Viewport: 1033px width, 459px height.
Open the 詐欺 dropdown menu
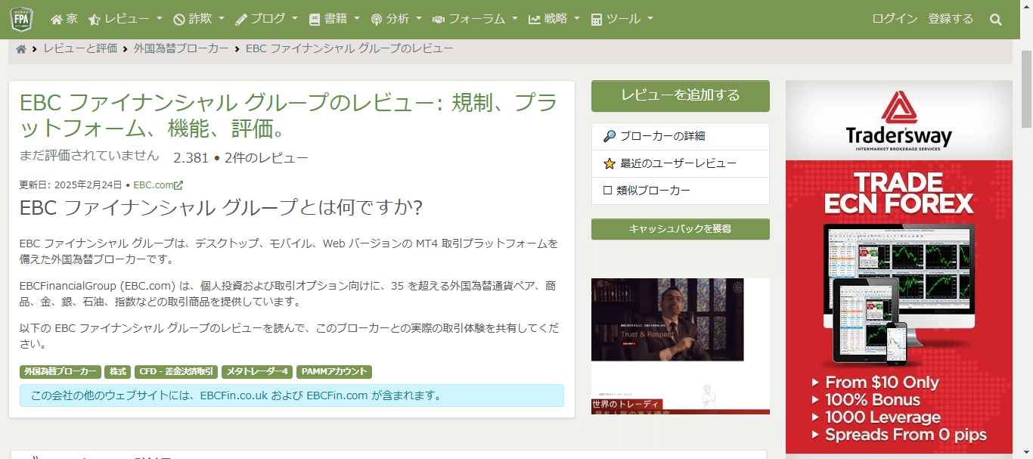coord(198,20)
